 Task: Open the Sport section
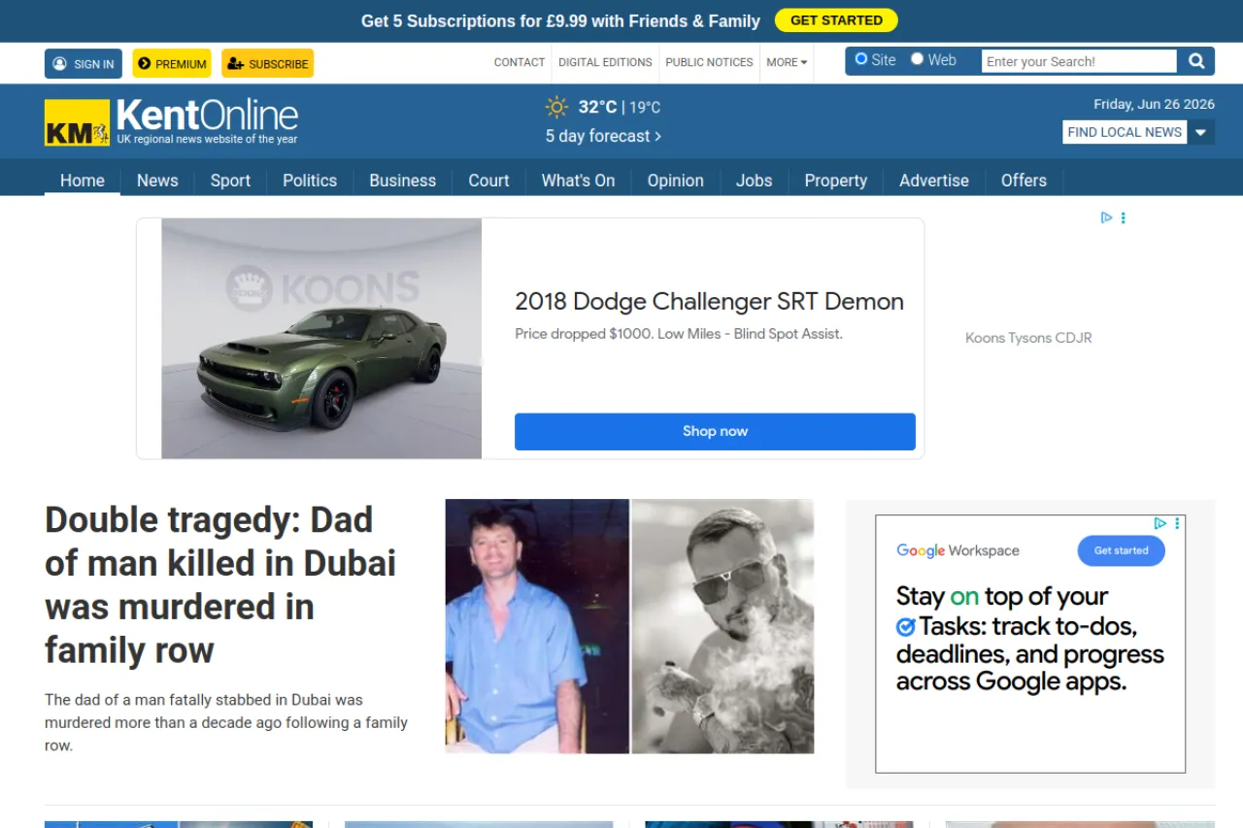pyautogui.click(x=230, y=181)
